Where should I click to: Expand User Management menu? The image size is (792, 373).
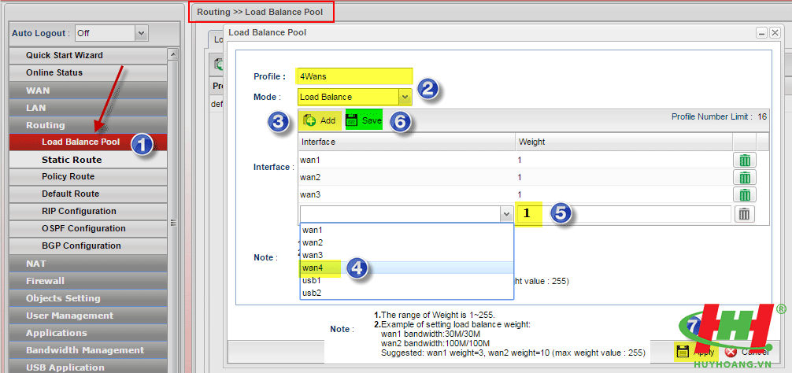point(88,316)
